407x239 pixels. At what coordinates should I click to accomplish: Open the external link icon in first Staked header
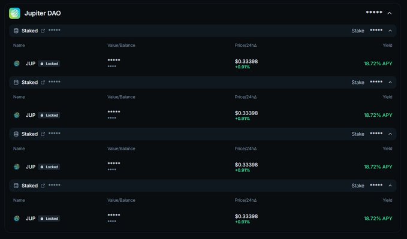click(x=43, y=31)
